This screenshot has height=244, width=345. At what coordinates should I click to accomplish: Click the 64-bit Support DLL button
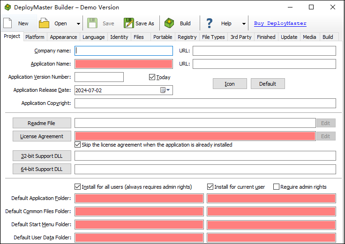(x=42, y=169)
